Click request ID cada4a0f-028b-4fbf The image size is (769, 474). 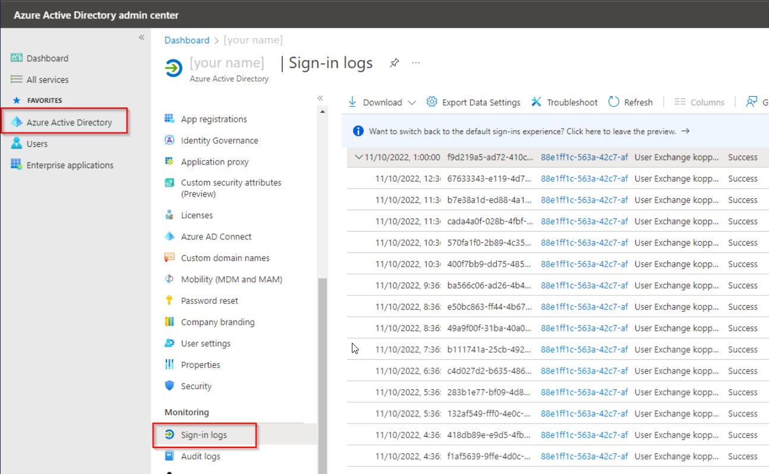tap(489, 222)
